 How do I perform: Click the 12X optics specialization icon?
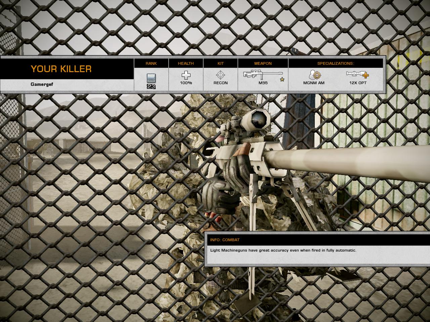357,74
